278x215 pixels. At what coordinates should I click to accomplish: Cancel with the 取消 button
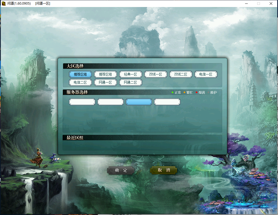pos(164,170)
